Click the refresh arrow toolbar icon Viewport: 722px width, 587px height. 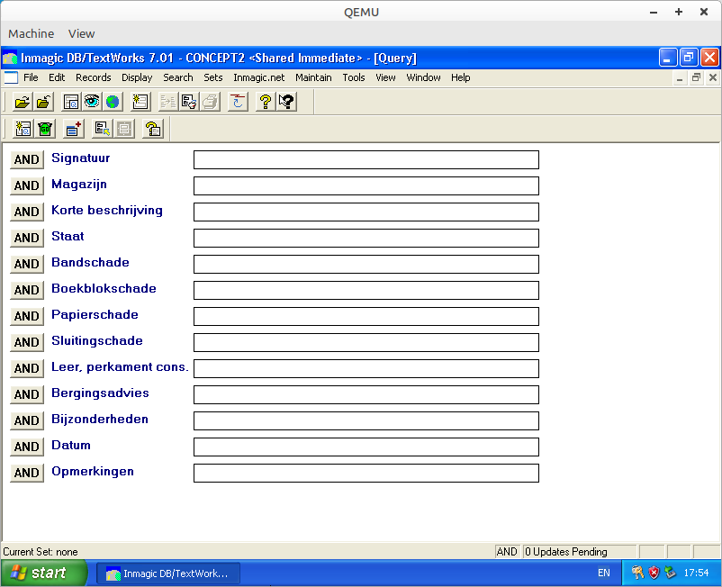coord(238,102)
